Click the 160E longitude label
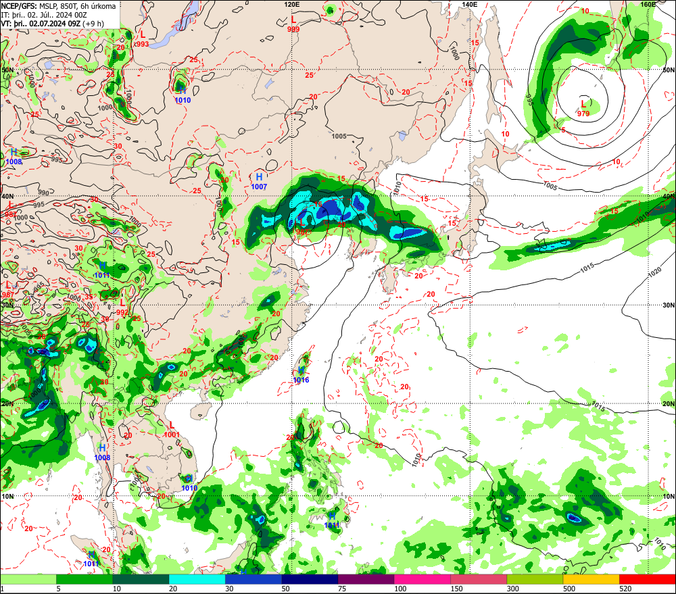This screenshot has width=676, height=594. click(648, 4)
